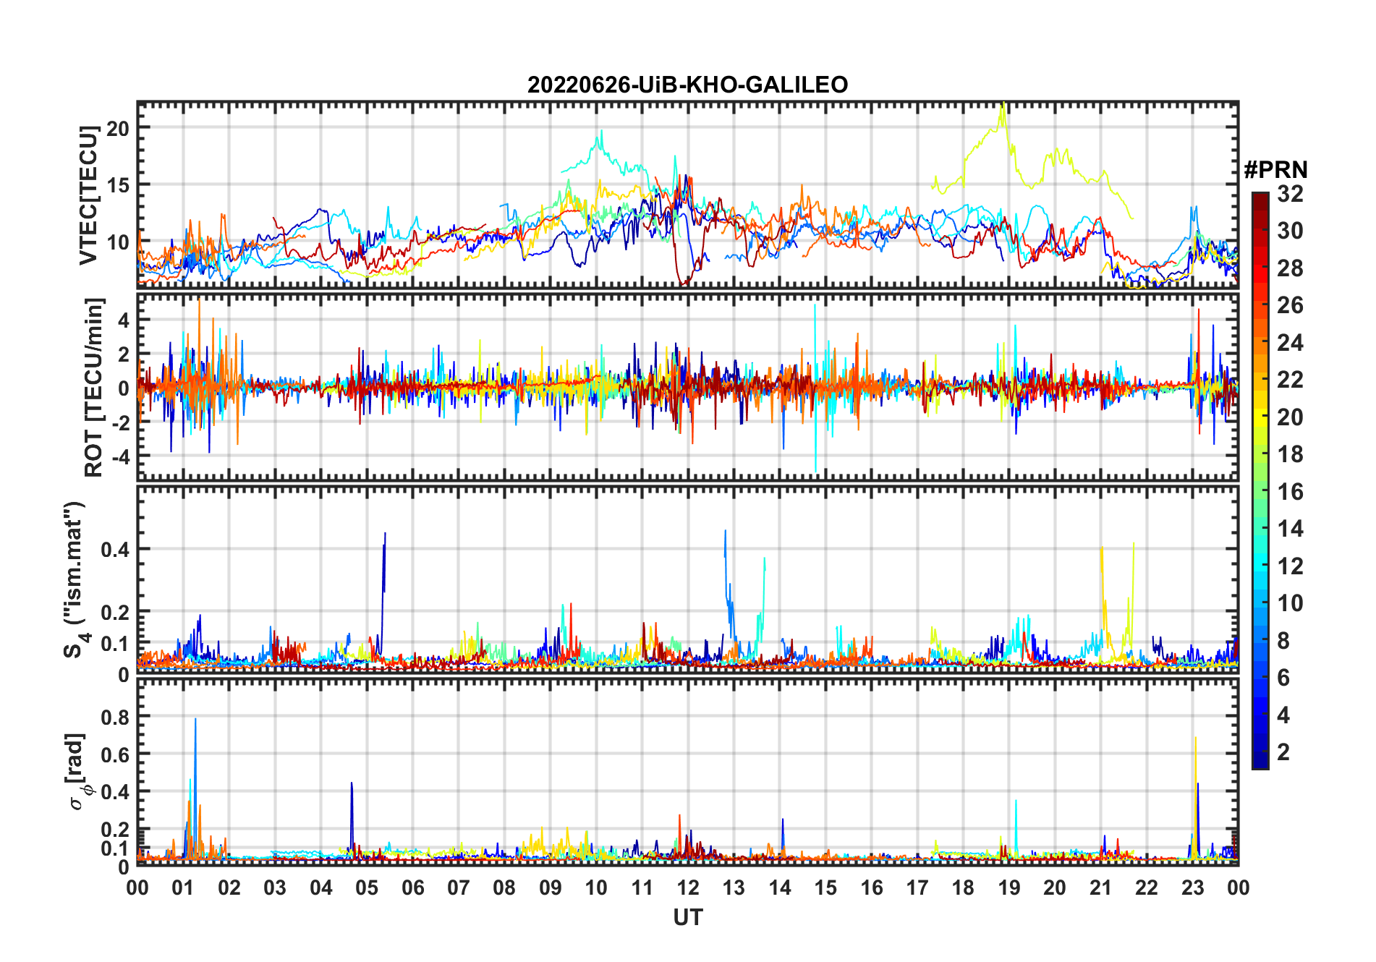
Task: Click colorbar tick label 2
Action: point(1283,752)
